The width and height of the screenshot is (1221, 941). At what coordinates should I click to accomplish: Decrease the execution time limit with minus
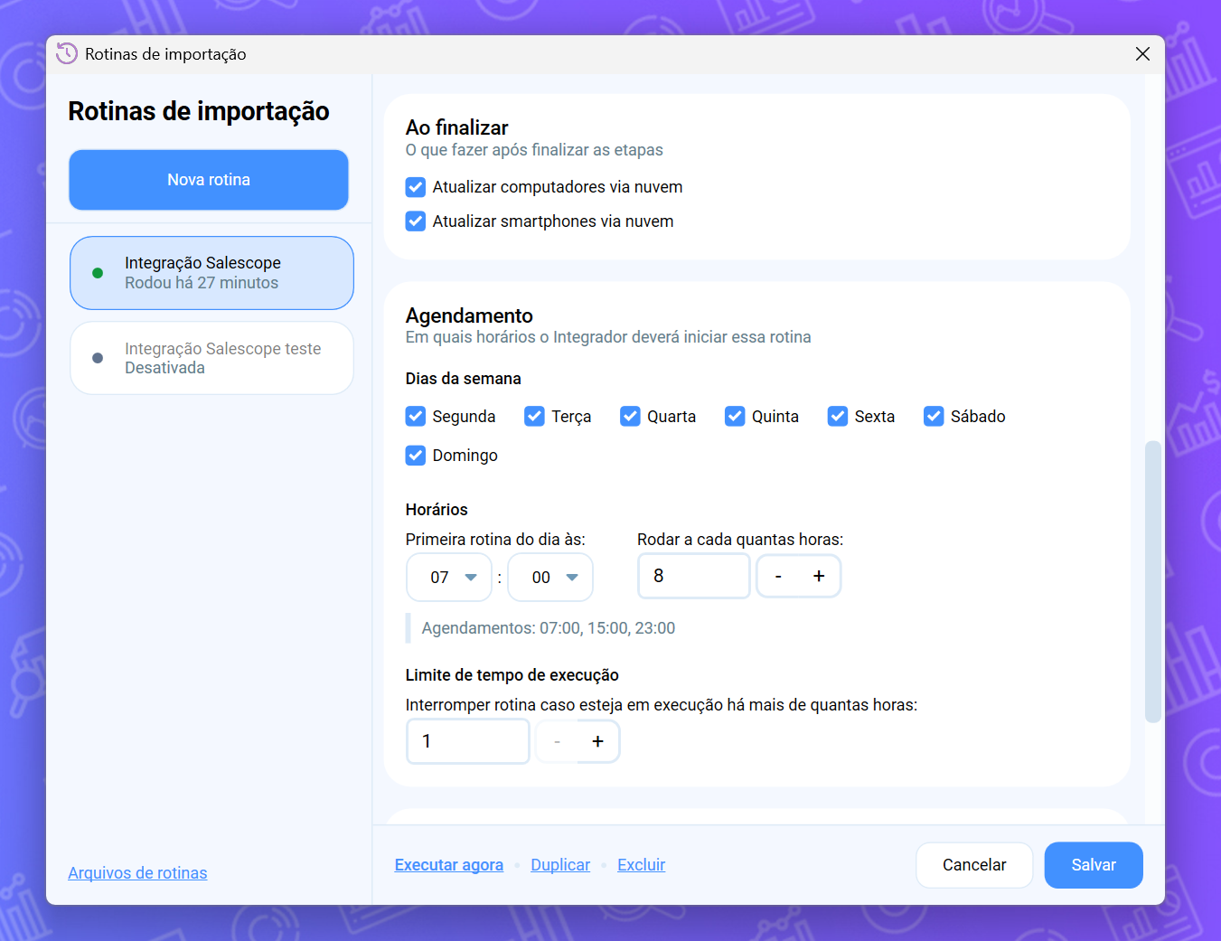point(557,741)
